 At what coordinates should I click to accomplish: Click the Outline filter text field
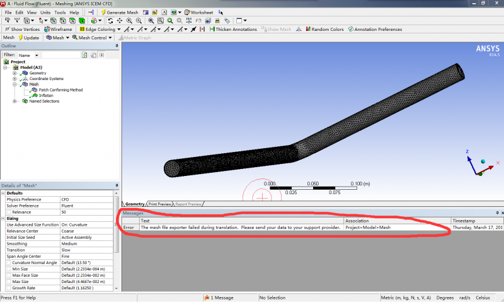60,55
